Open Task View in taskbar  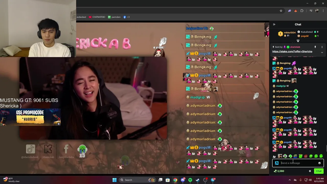[x=160, y=180]
